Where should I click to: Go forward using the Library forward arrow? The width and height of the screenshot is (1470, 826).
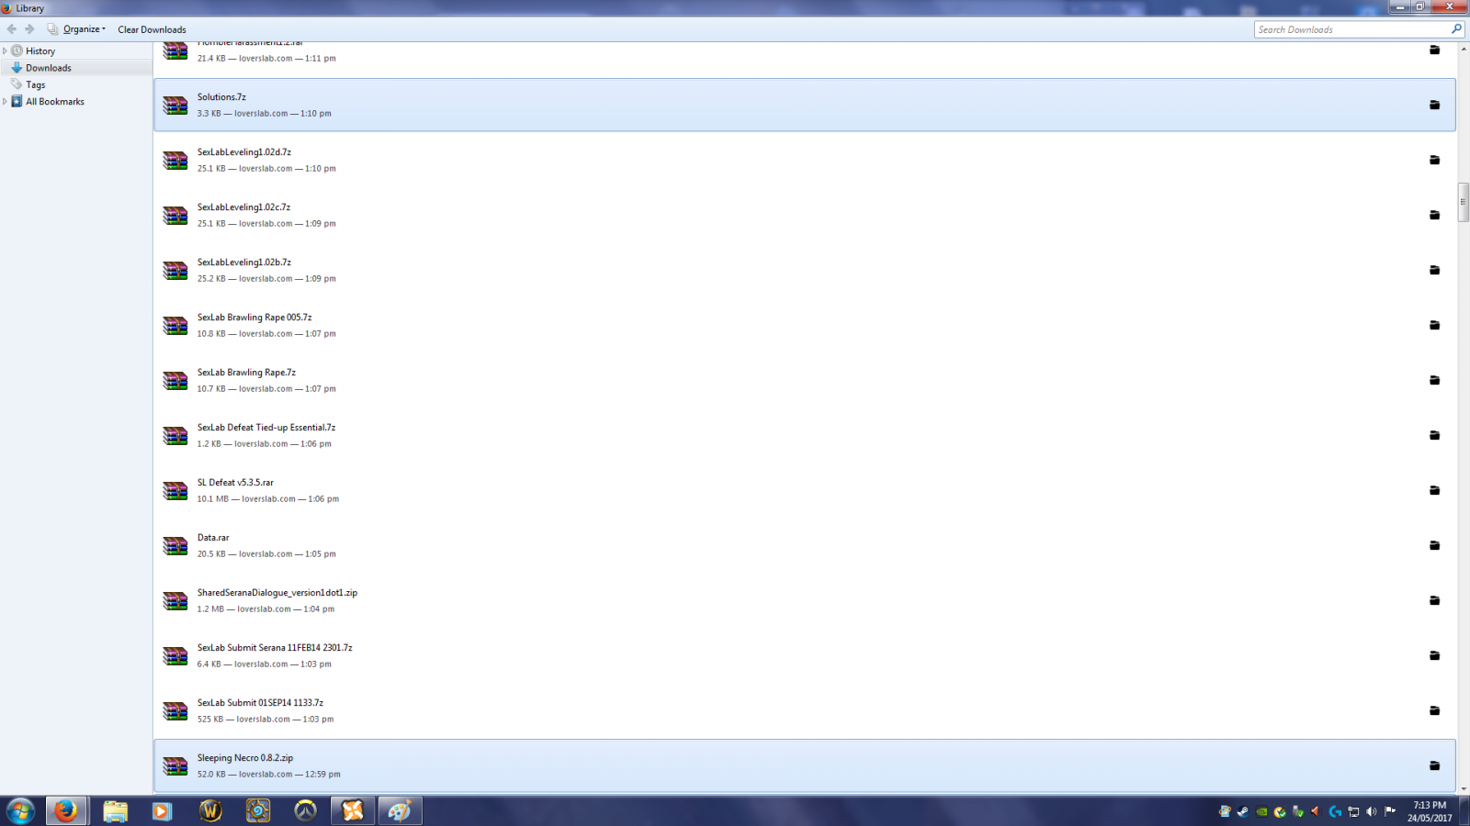[x=29, y=29]
